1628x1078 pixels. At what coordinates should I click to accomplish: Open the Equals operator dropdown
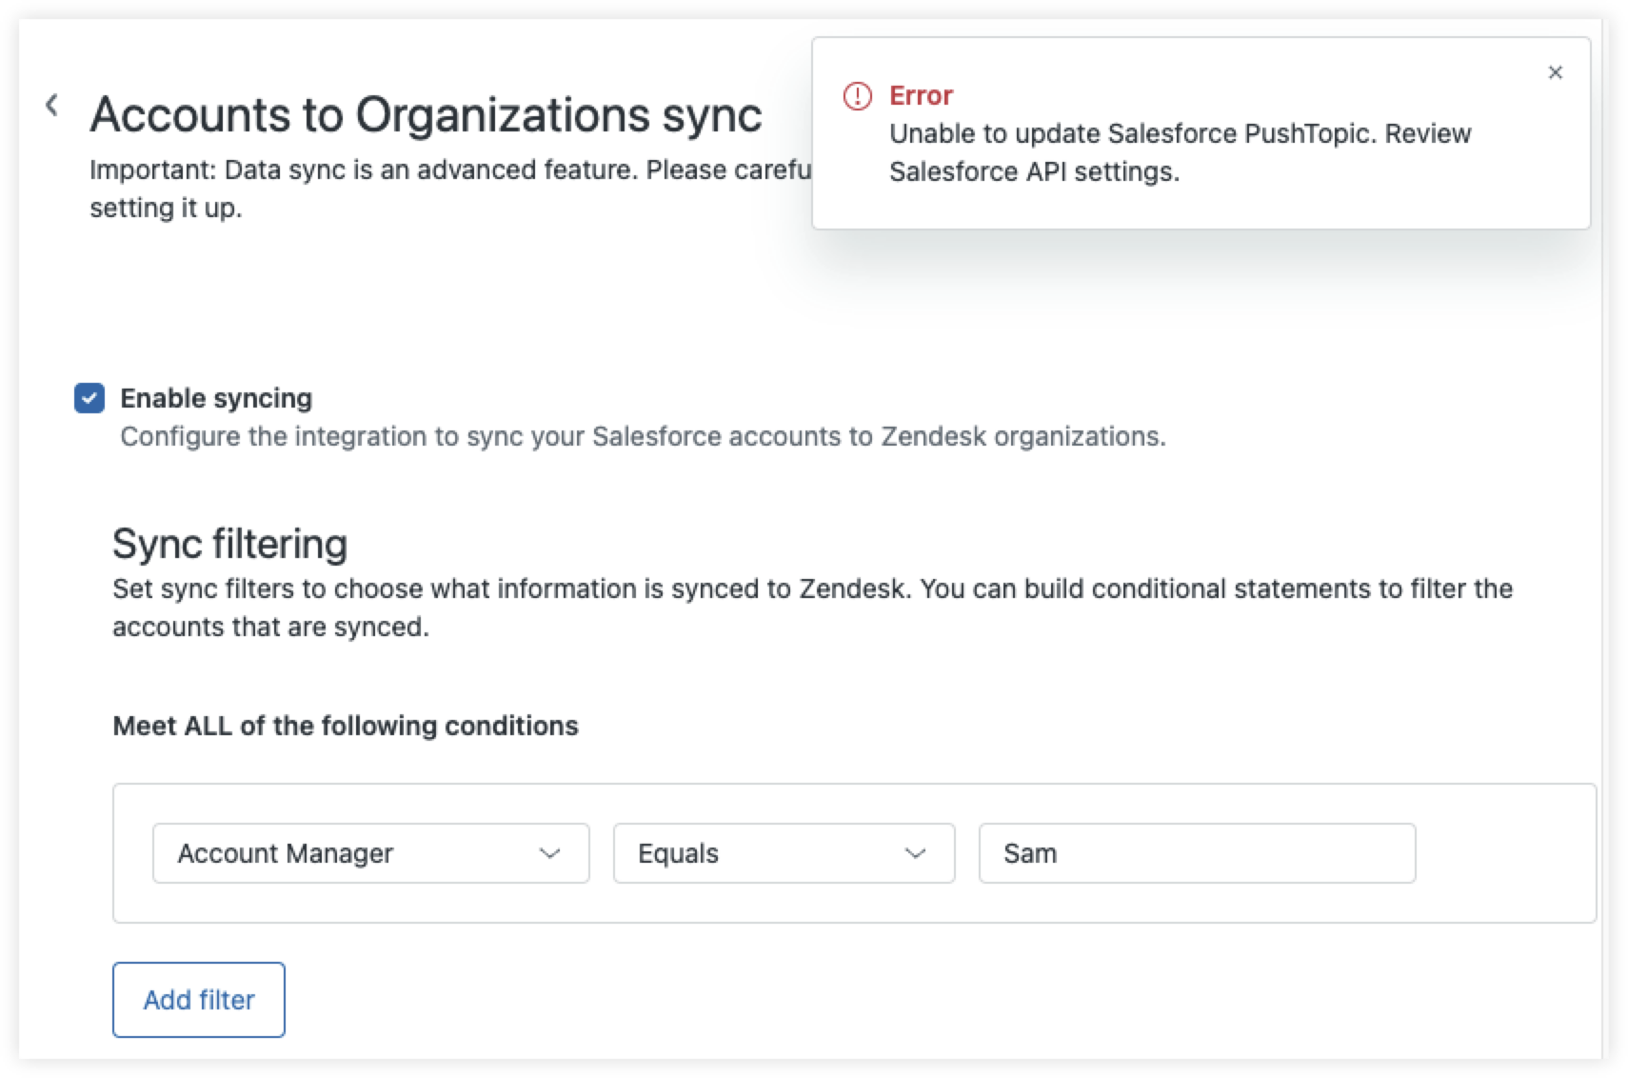[x=784, y=853]
